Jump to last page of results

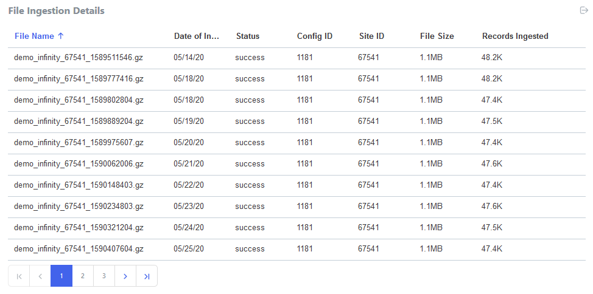coord(147,276)
